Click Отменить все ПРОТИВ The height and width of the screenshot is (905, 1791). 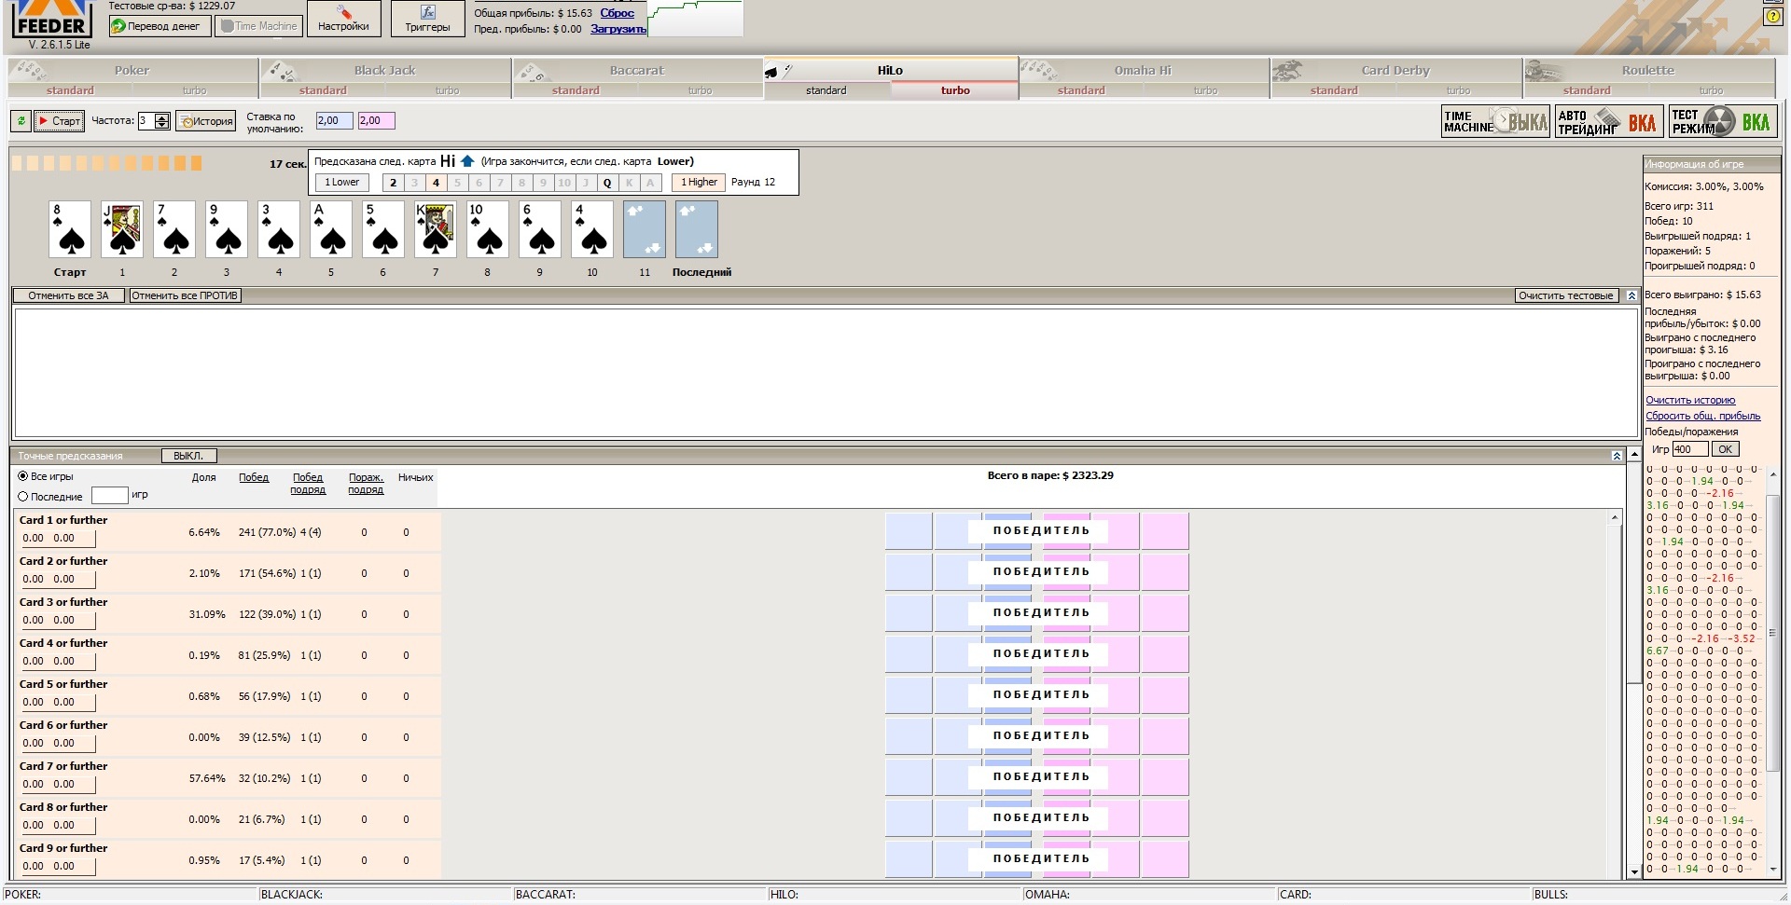point(185,295)
